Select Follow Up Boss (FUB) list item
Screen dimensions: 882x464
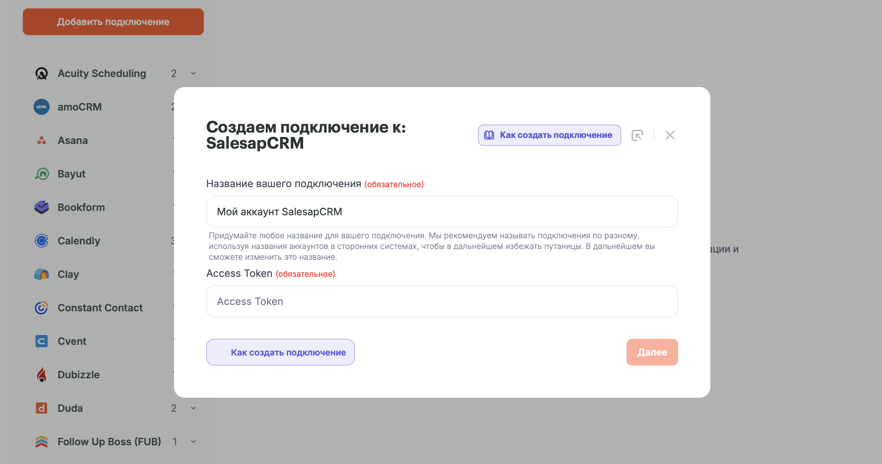pyautogui.click(x=109, y=442)
